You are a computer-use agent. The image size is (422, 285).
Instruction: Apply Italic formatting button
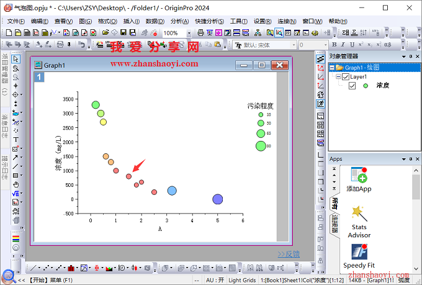[x=343, y=45]
